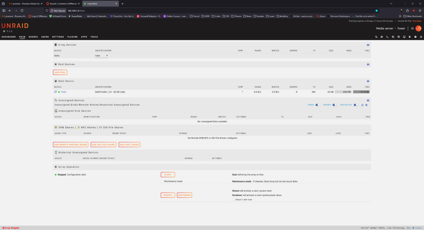The width and height of the screenshot is (424, 230).
Task: Check Reboot in safe mode checkbox
Action: coord(233,200)
